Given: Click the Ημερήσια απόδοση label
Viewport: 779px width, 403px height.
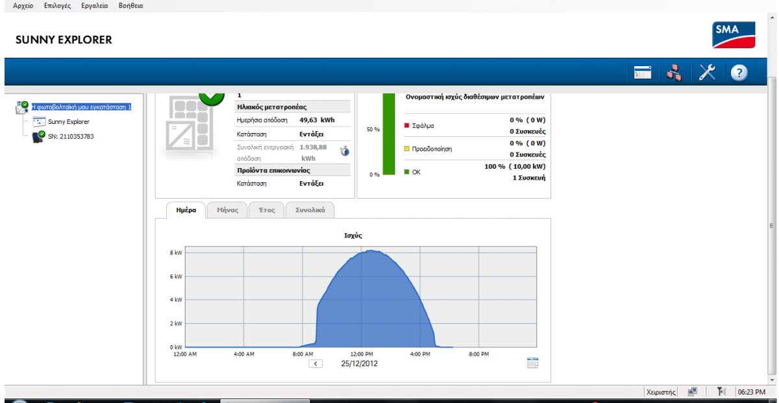Looking at the screenshot, I should tap(264, 120).
